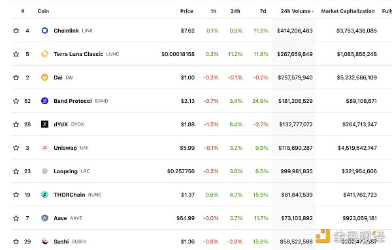Click Uniswap market cap $4,519,642,747
The width and height of the screenshot is (392, 250).
pyautogui.click(x=357, y=148)
